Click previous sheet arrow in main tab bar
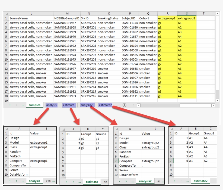This screenshot has width=223, height=190. pos(10,105)
